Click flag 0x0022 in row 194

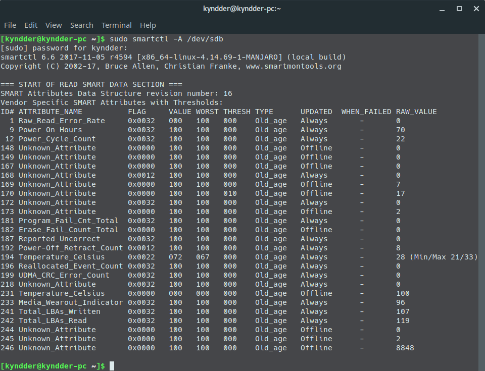(141, 257)
